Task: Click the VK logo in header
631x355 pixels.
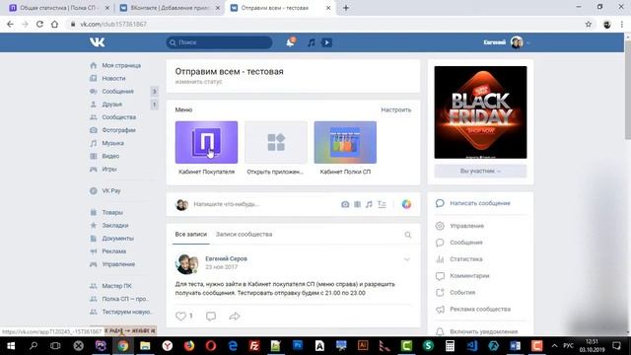Action: 97,42
